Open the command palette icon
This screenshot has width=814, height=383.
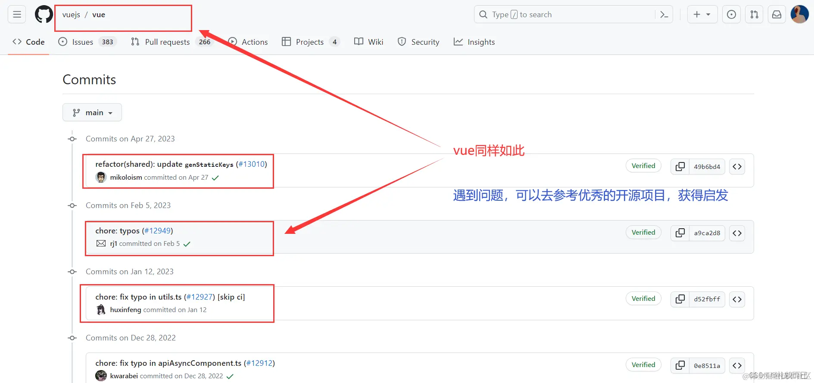[664, 15]
